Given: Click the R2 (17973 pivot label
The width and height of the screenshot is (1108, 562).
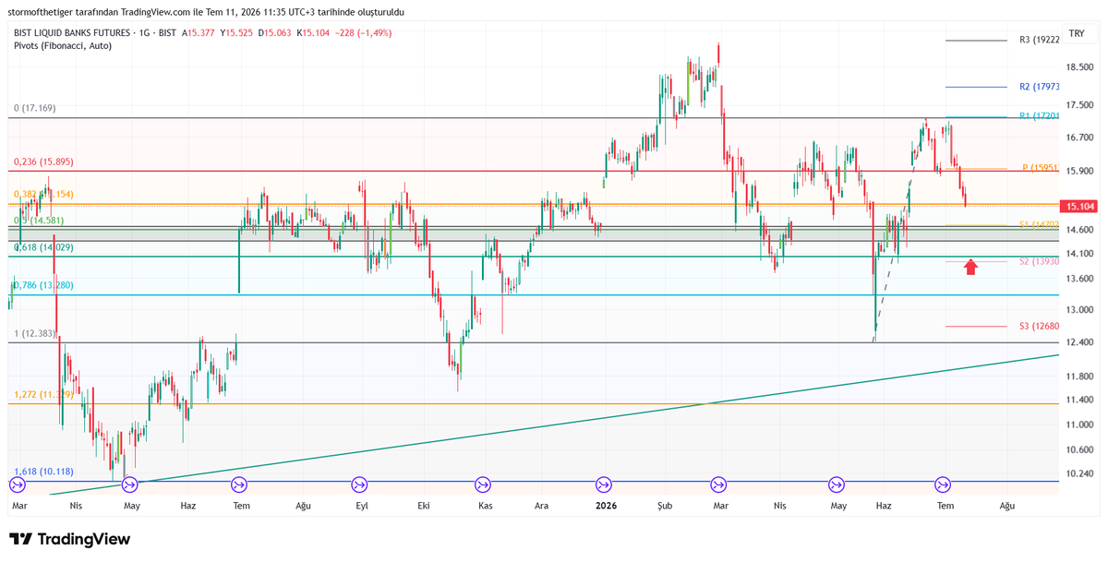Looking at the screenshot, I should point(1040,86).
